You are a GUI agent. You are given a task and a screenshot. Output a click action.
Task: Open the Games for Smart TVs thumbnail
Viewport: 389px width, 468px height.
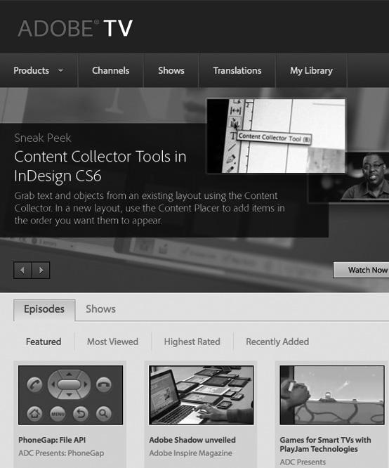(x=332, y=395)
